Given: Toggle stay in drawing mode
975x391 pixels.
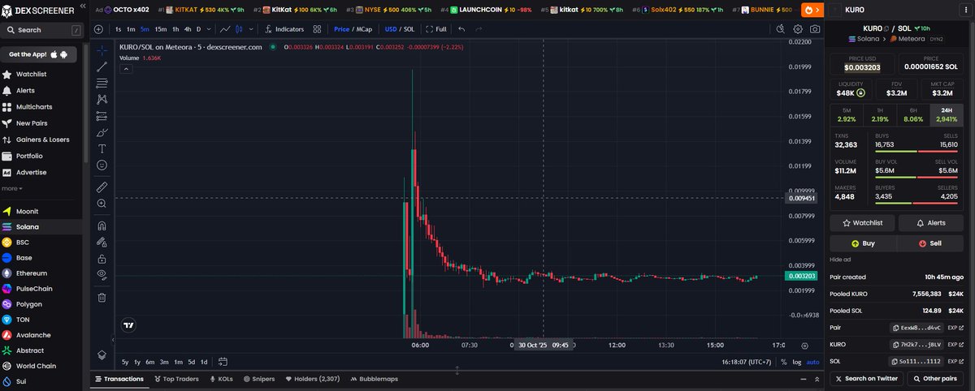Looking at the screenshot, I should [x=102, y=242].
